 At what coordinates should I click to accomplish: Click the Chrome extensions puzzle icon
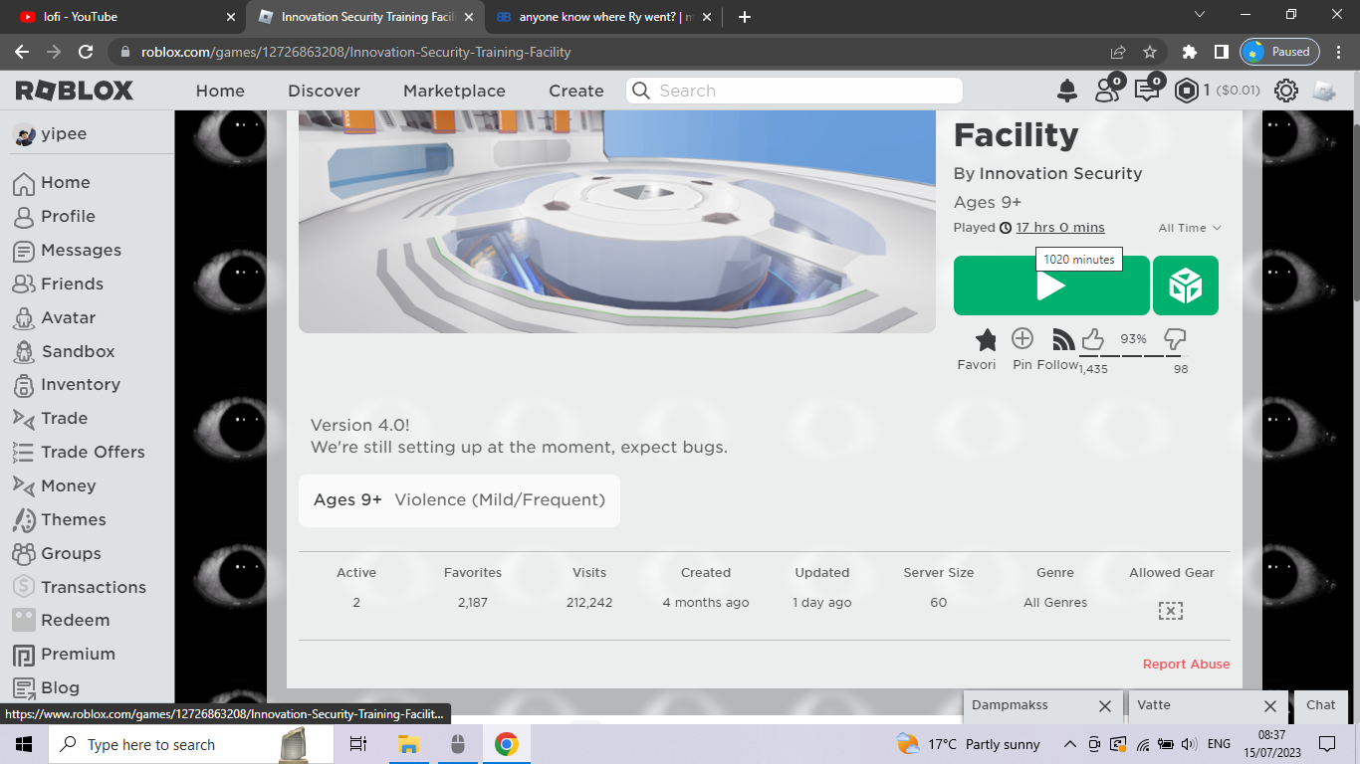(x=1189, y=52)
